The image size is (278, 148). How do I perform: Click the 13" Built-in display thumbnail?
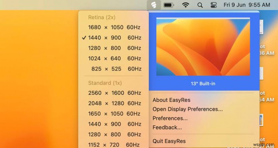click(x=203, y=47)
